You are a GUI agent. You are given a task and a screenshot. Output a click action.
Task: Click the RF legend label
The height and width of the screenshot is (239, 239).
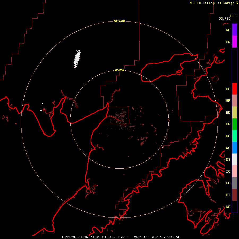pos(228,30)
